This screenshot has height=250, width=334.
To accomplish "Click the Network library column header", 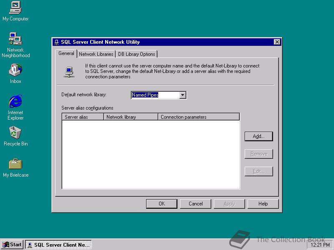I will [131, 117].
